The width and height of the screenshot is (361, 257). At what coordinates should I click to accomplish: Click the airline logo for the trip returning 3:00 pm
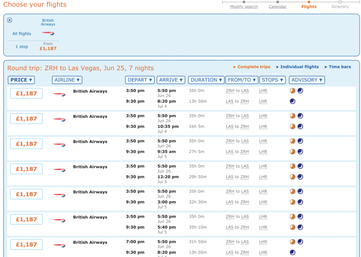[x=59, y=195]
